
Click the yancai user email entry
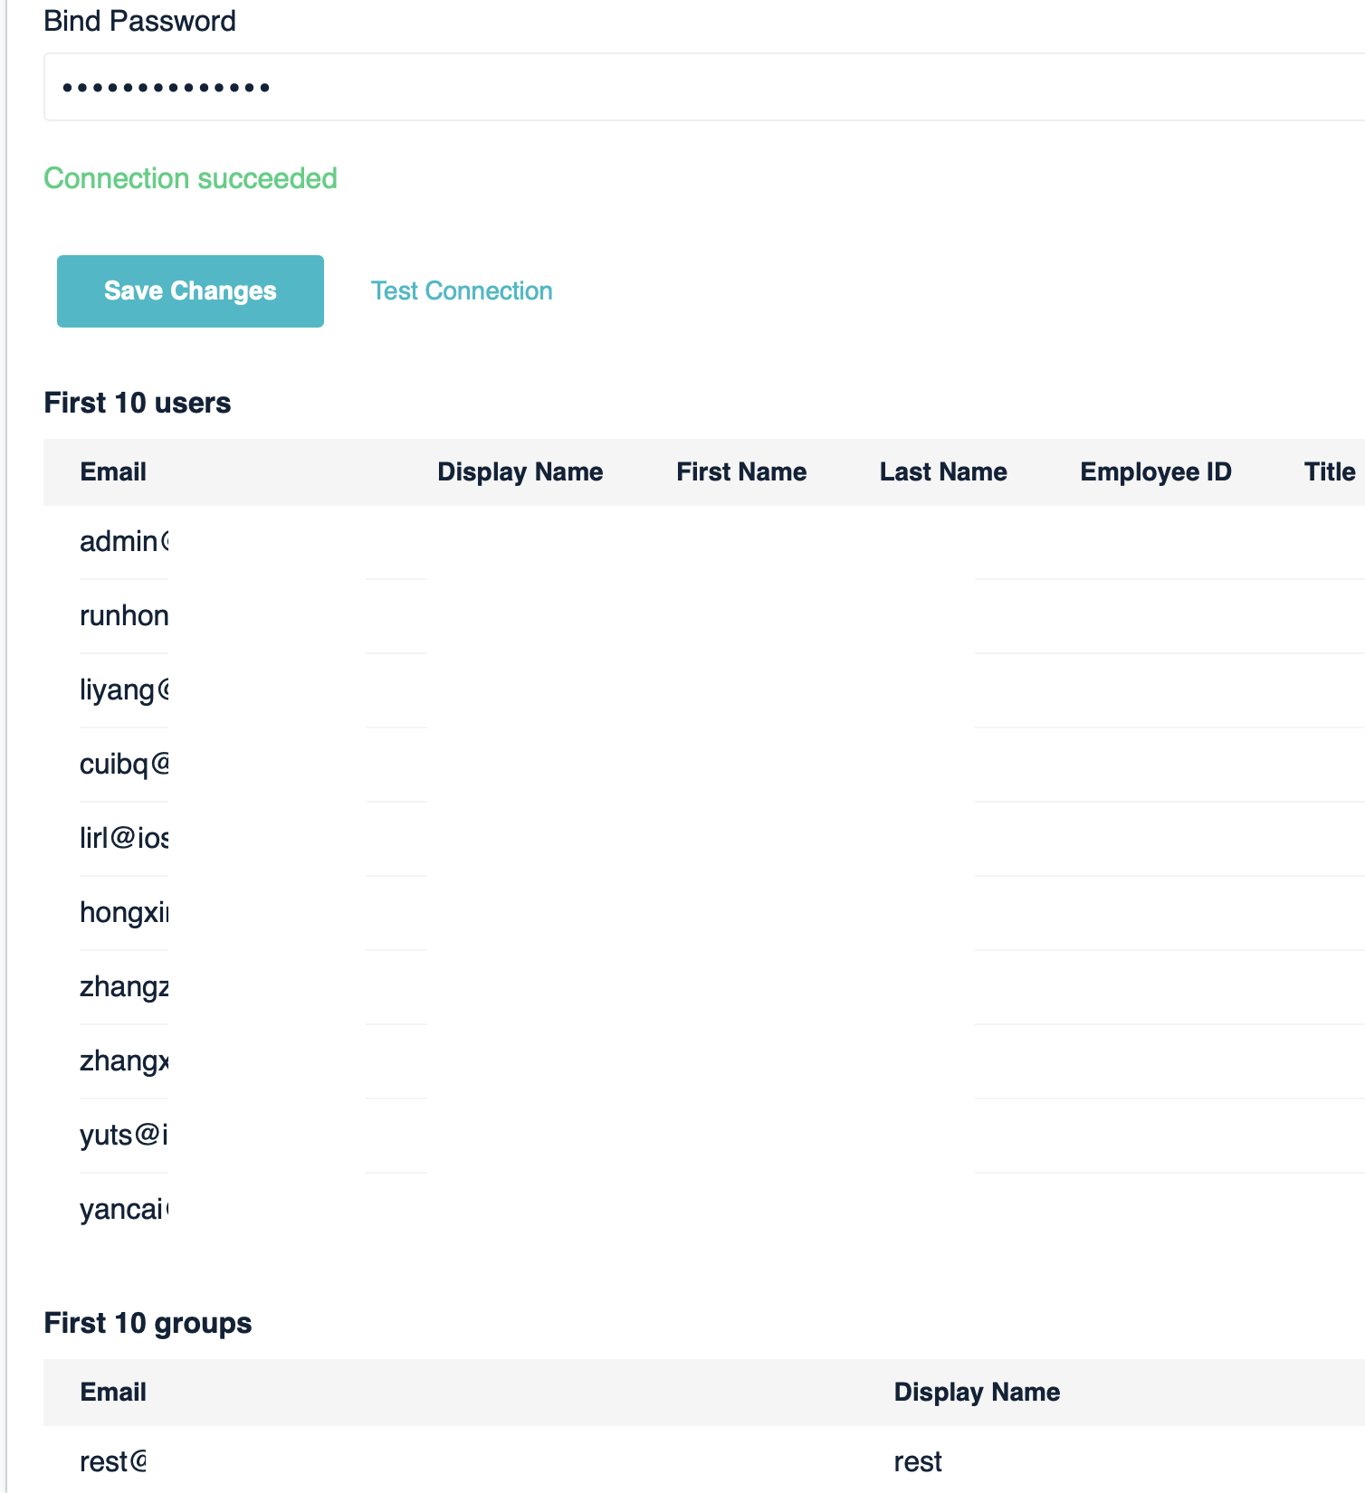(123, 1209)
